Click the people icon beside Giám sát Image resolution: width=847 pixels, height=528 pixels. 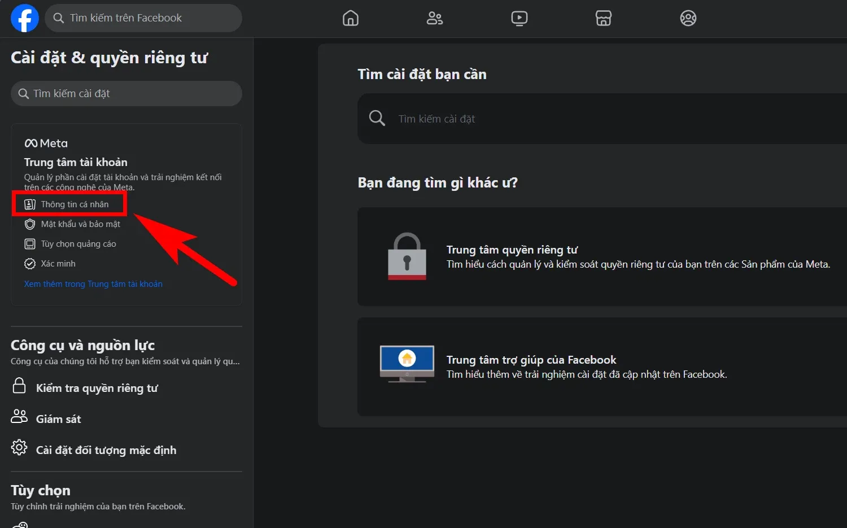[19, 417]
